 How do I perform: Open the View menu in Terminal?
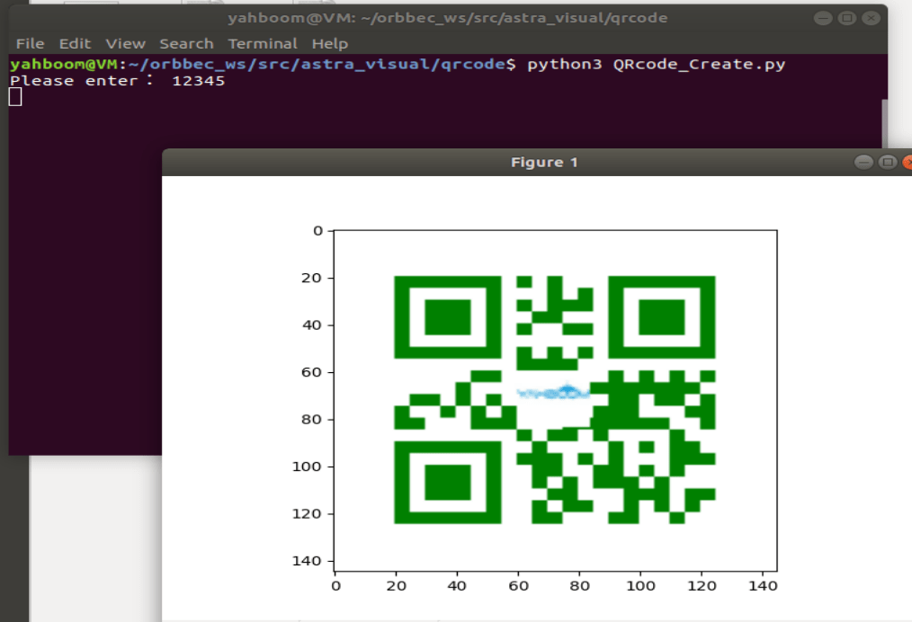(x=125, y=44)
